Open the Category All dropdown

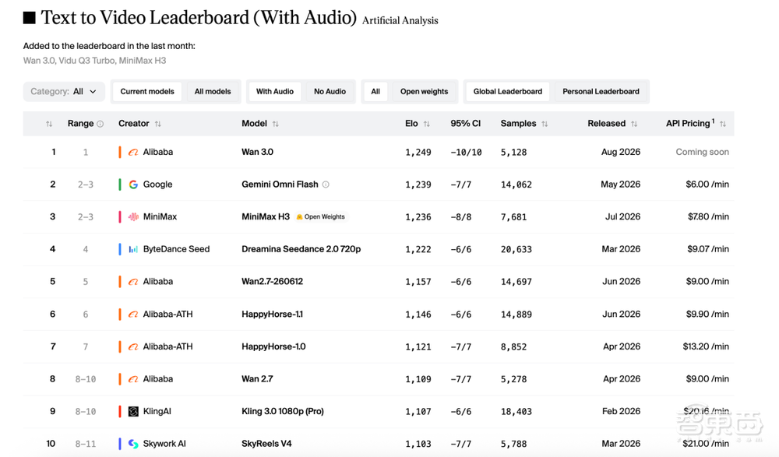64,91
